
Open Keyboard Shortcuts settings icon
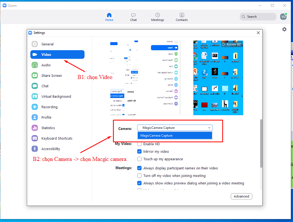click(x=34, y=138)
